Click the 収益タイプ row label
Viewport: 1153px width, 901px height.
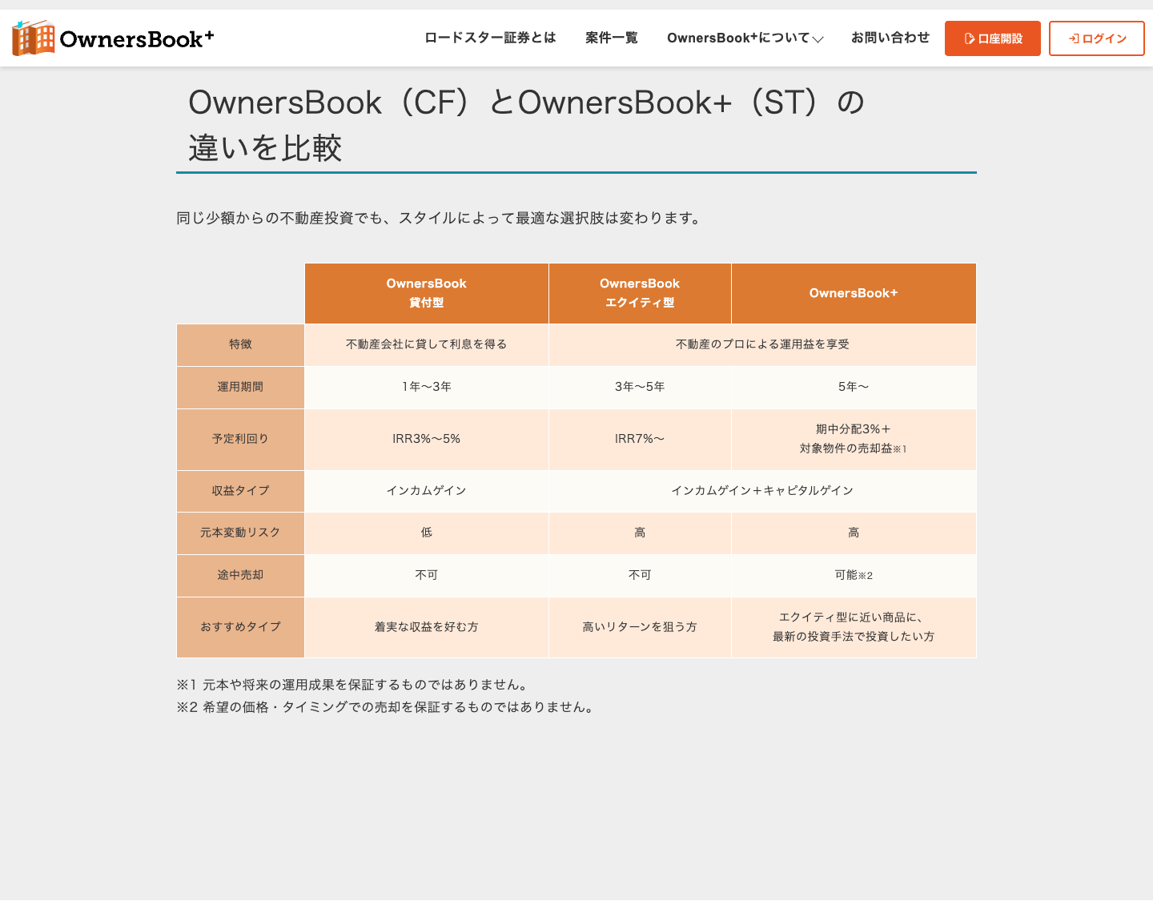pos(240,491)
